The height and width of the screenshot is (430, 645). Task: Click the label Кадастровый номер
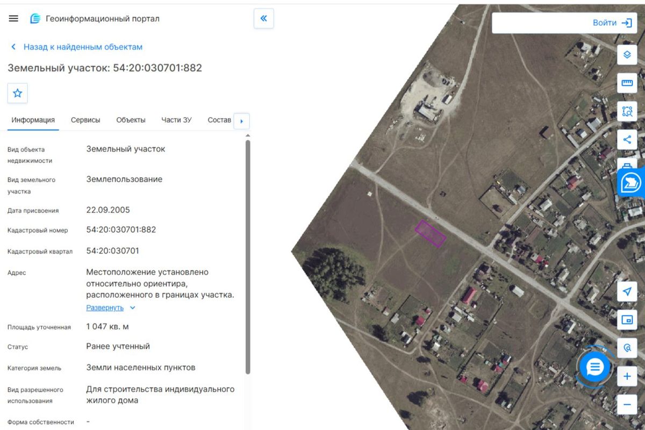pos(38,231)
